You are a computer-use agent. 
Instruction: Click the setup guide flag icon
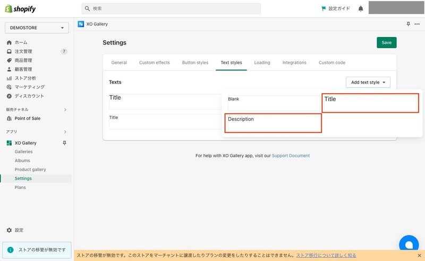coord(324,8)
